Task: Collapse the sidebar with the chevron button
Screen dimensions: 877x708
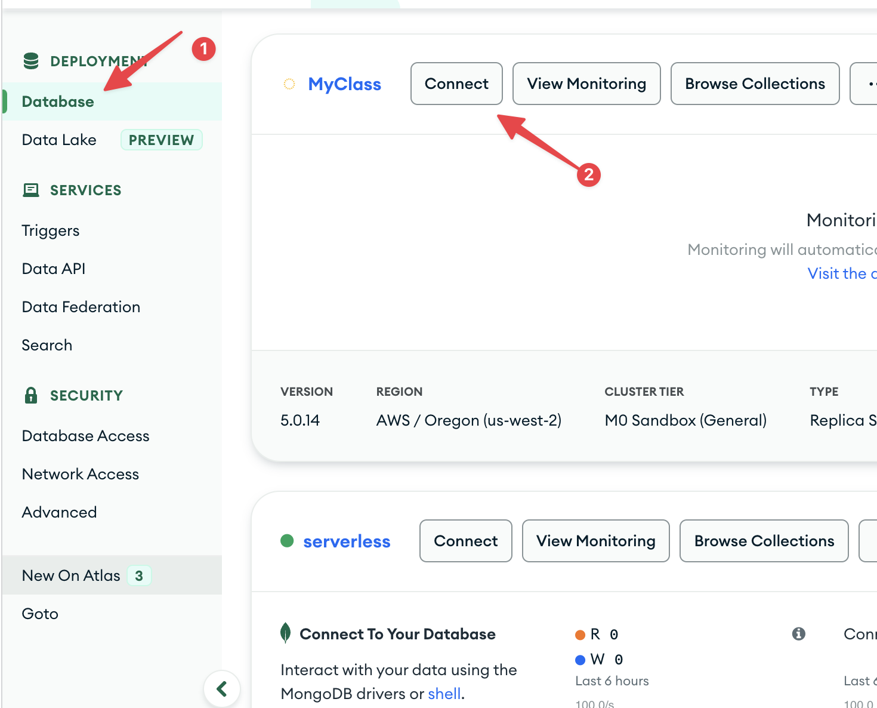Action: click(222, 689)
